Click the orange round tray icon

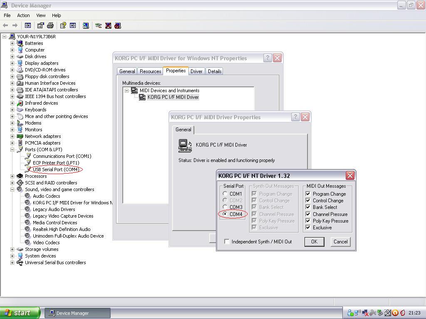(395, 313)
